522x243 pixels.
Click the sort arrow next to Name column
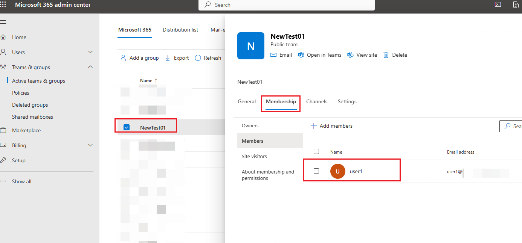[156, 81]
